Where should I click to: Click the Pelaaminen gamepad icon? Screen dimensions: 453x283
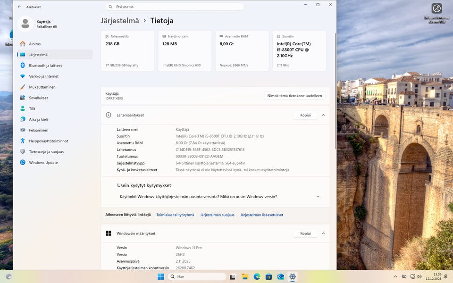point(23,130)
